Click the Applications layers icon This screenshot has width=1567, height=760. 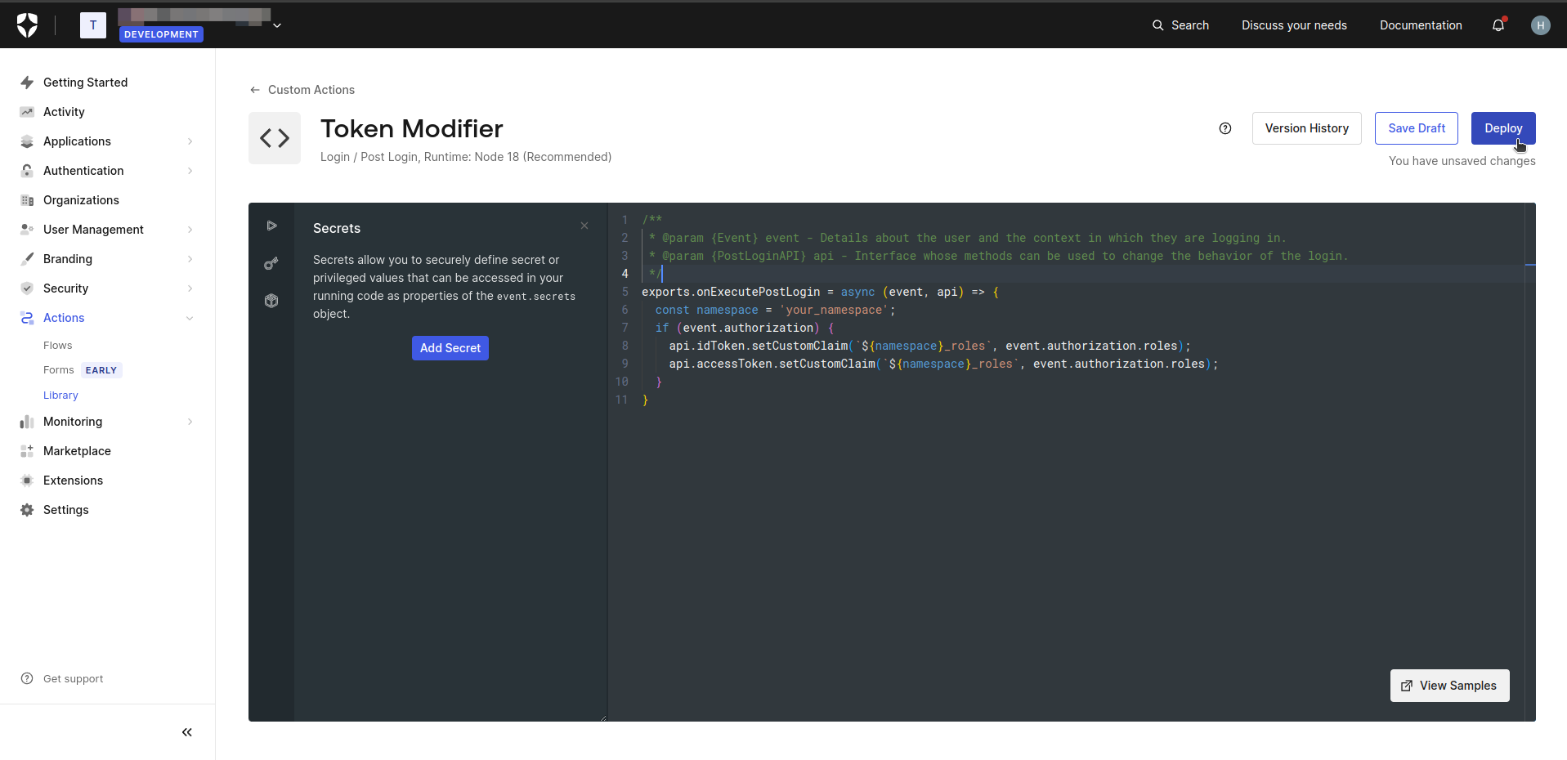(27, 141)
